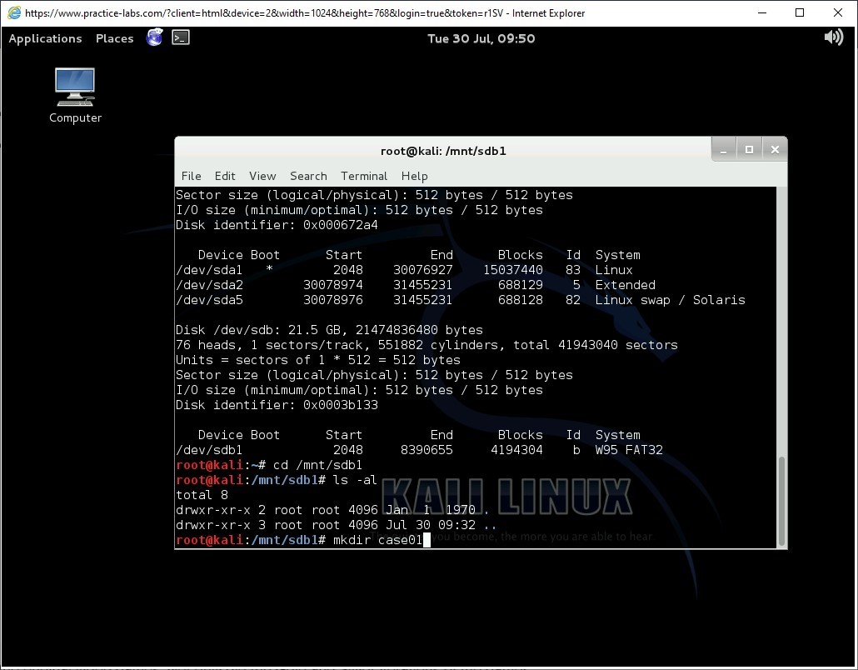
Task: Click the terminal's vertical scrollbar
Action: 781,500
